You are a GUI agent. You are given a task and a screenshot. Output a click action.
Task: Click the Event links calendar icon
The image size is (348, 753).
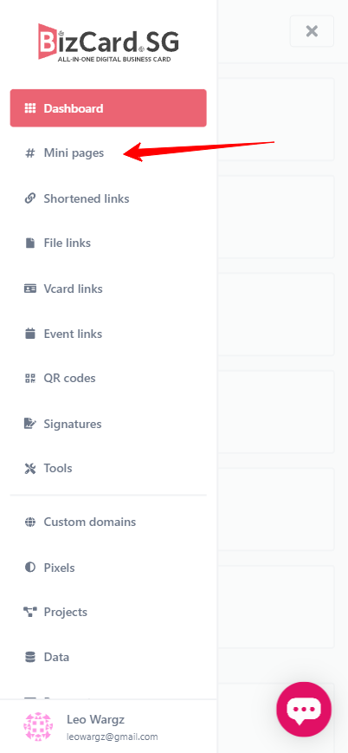30,334
